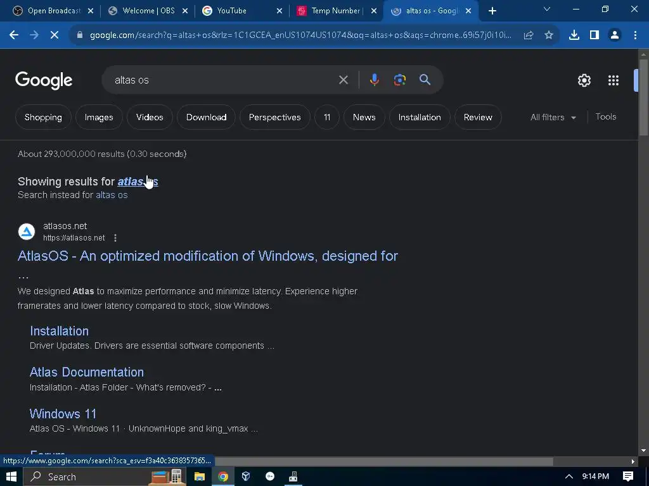The height and width of the screenshot is (486, 649).
Task: Close the Temp Number tab
Action: point(374,11)
